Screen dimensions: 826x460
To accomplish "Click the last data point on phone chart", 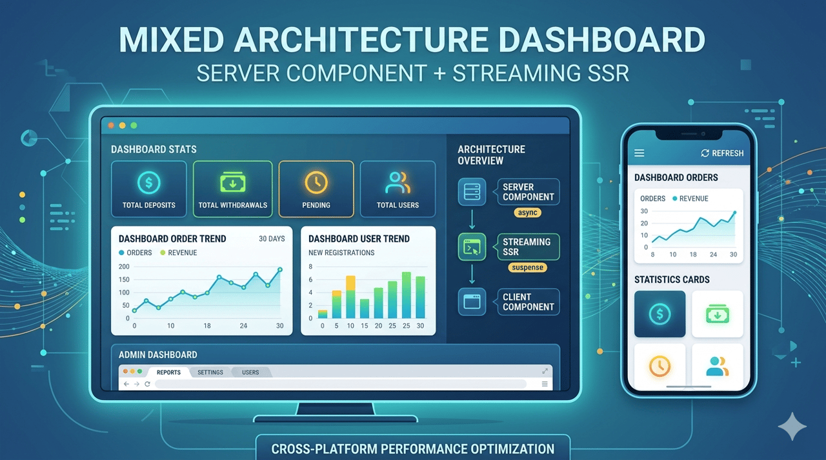I will pos(734,212).
